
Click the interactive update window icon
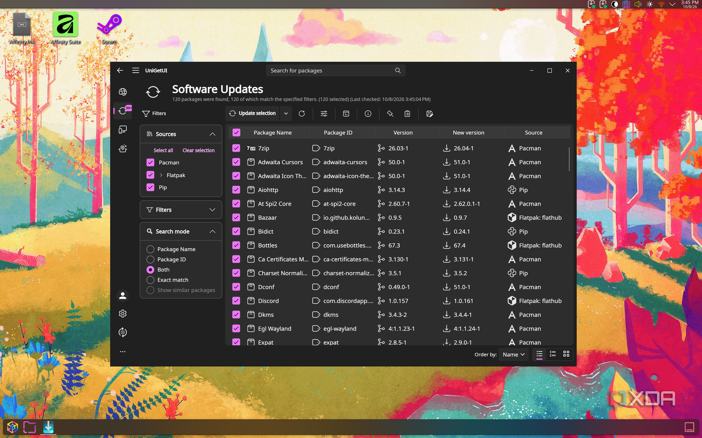[x=346, y=113]
